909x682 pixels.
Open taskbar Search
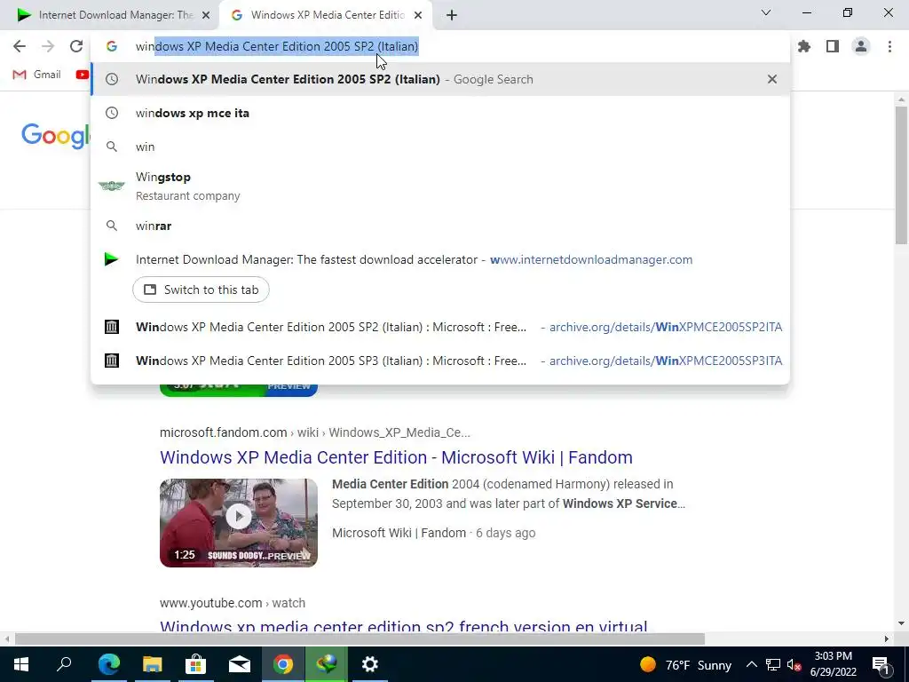64,664
